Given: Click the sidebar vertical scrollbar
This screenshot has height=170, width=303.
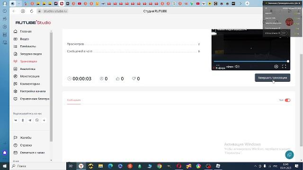Looking at the screenshot, I should tap(51, 87).
